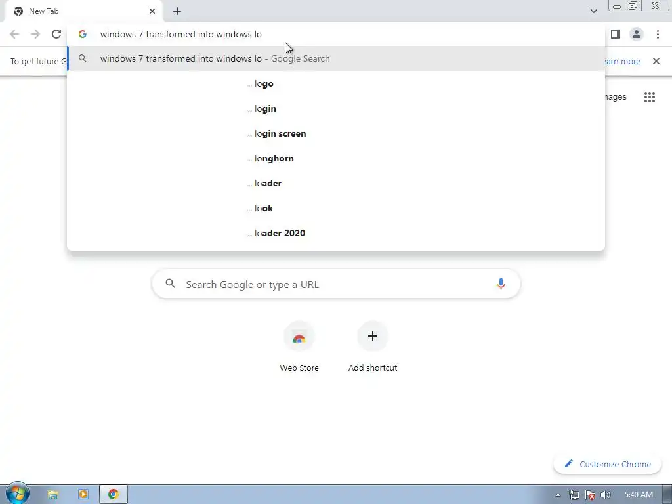Open the tab search chevron dropdown

(x=593, y=11)
